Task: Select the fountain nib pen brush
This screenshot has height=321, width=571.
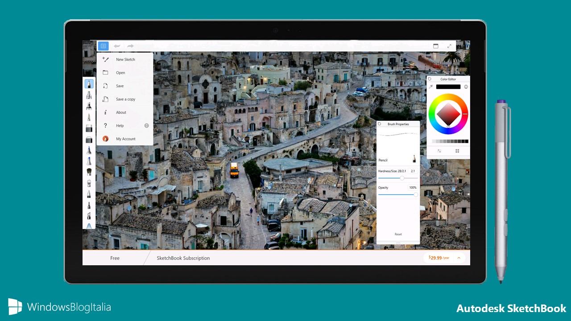Action: (89, 194)
